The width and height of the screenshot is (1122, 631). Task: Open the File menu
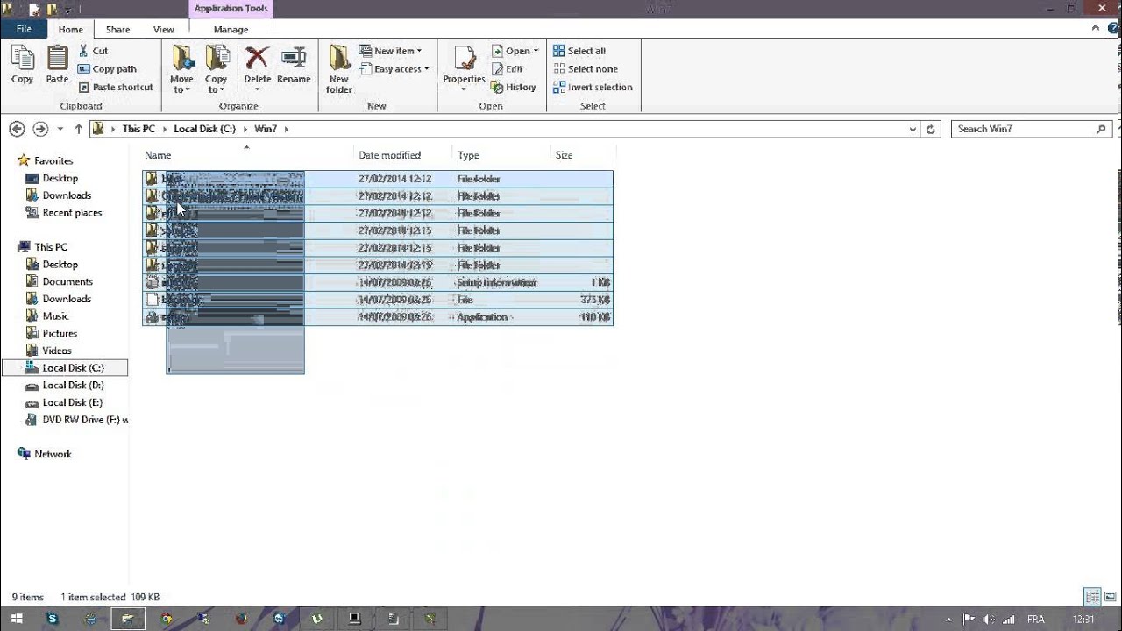point(24,29)
